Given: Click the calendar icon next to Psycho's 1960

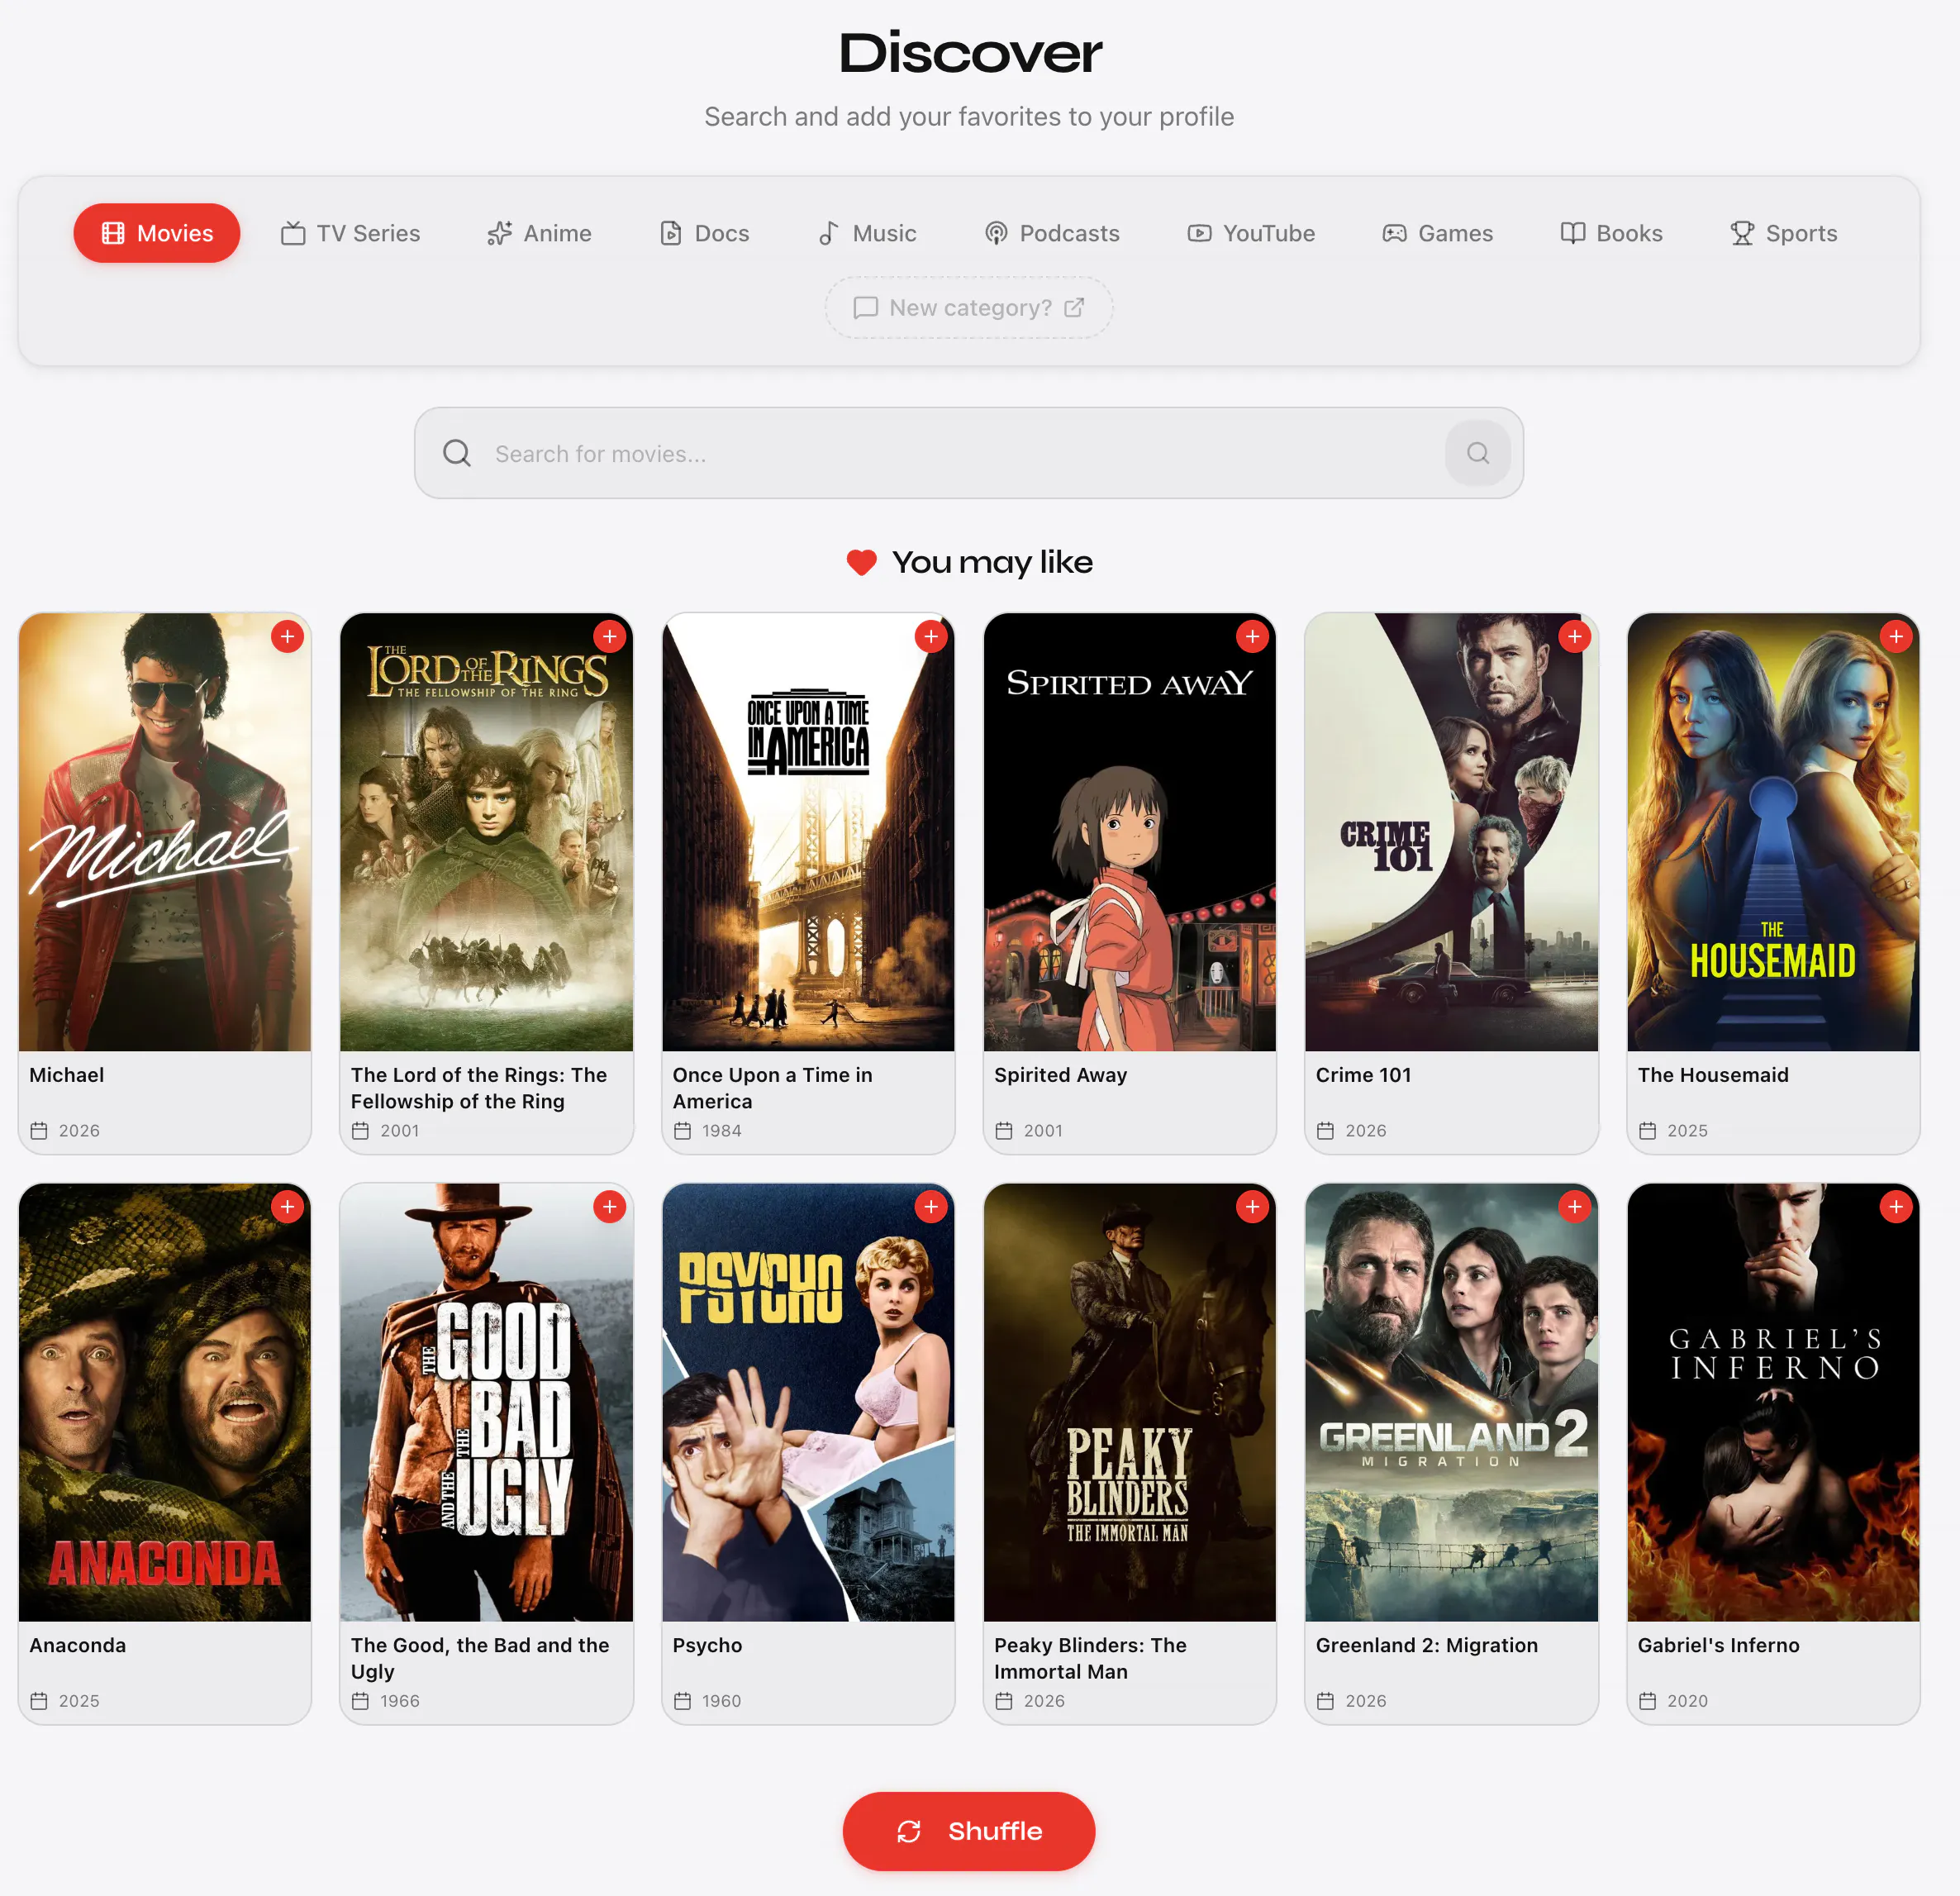Looking at the screenshot, I should (683, 1701).
